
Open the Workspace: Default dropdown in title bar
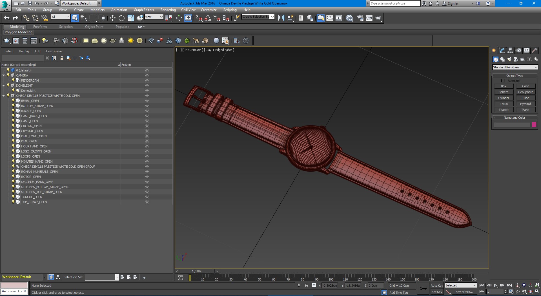[x=79, y=3]
